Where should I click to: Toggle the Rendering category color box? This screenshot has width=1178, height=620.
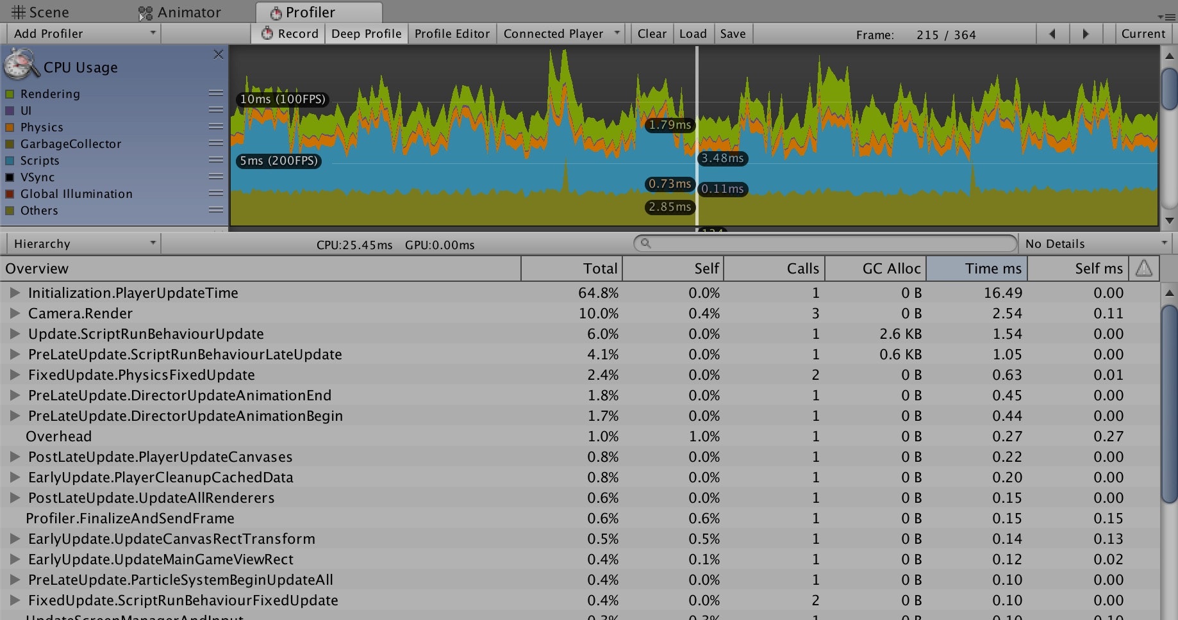pyautogui.click(x=10, y=94)
